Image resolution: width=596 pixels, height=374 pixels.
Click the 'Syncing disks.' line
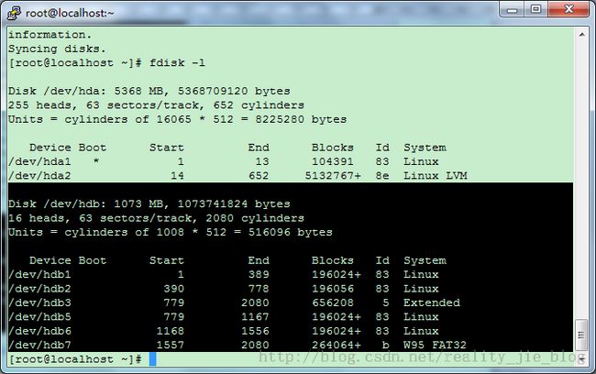(57, 49)
